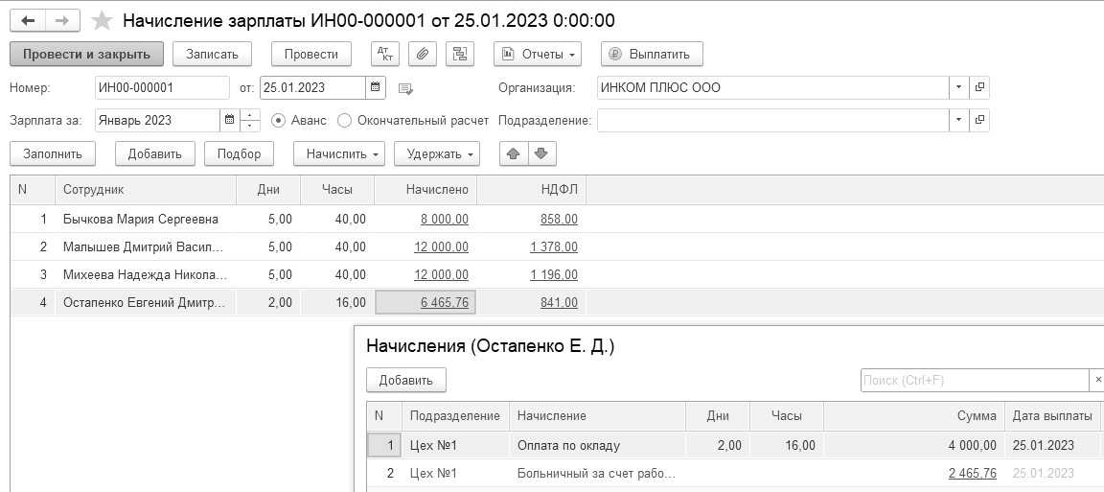
Task: Open the Отчеты dropdown menu
Action: coord(538,54)
